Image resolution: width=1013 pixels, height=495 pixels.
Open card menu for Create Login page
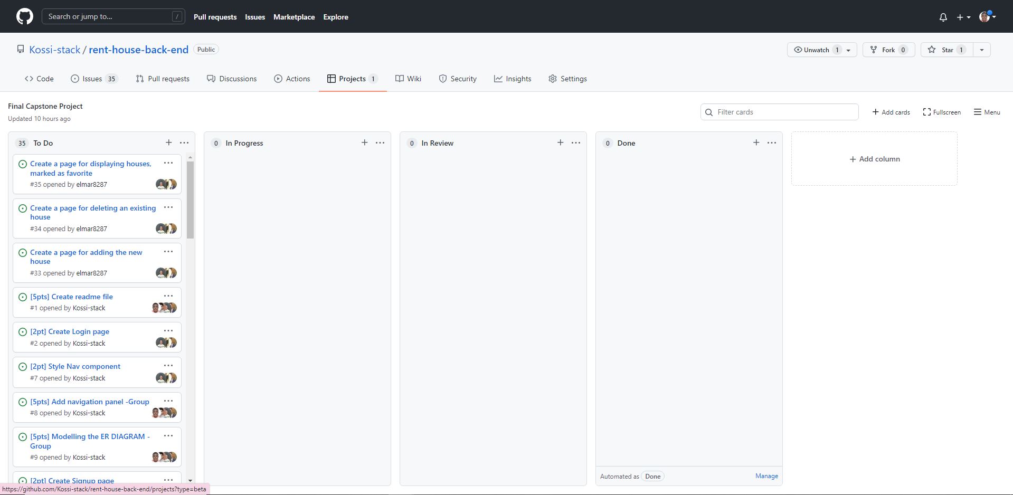pos(168,331)
